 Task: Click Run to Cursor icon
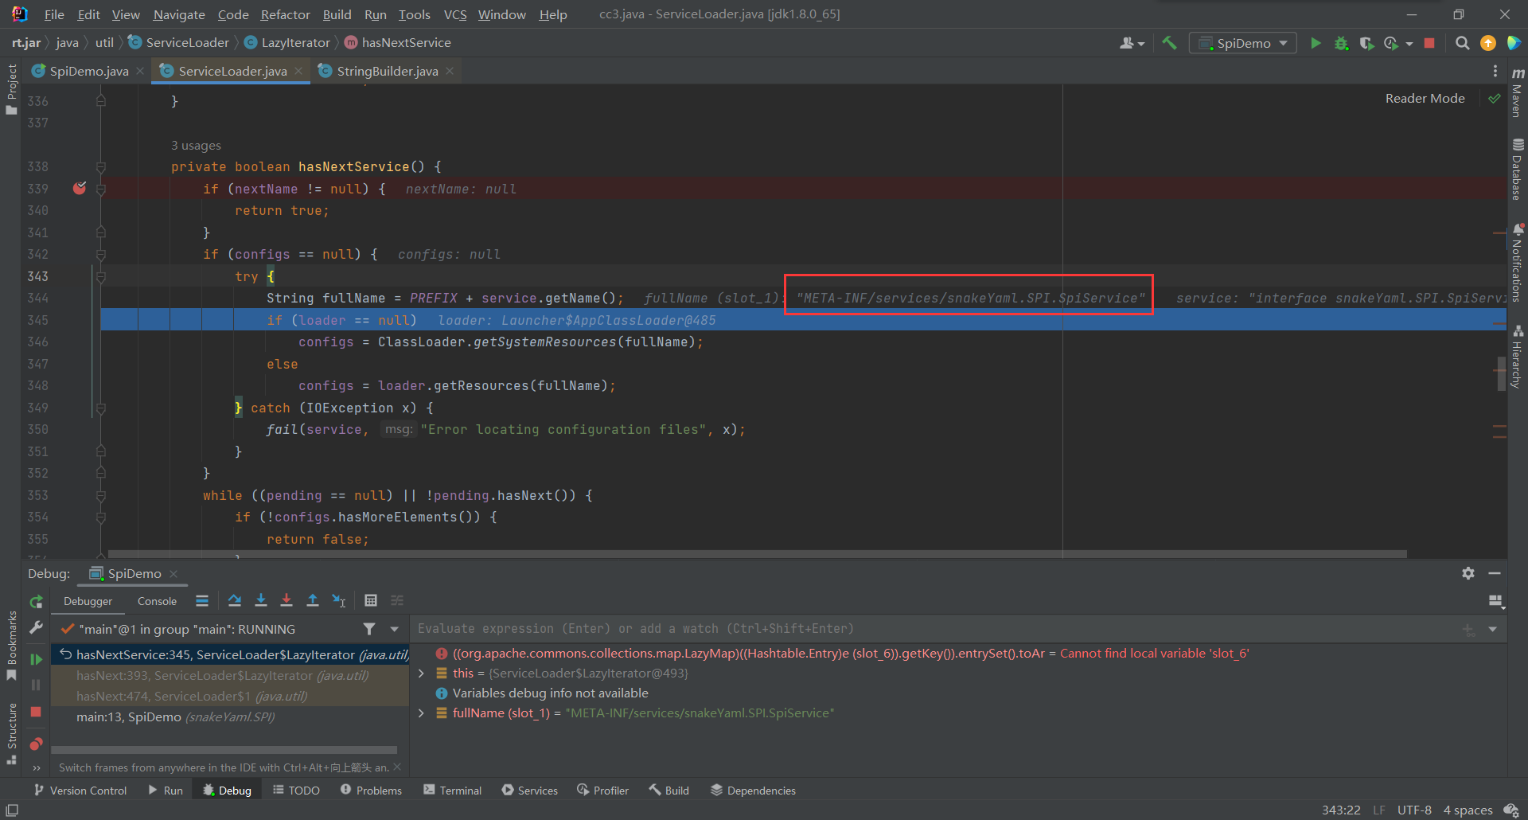pos(339,600)
